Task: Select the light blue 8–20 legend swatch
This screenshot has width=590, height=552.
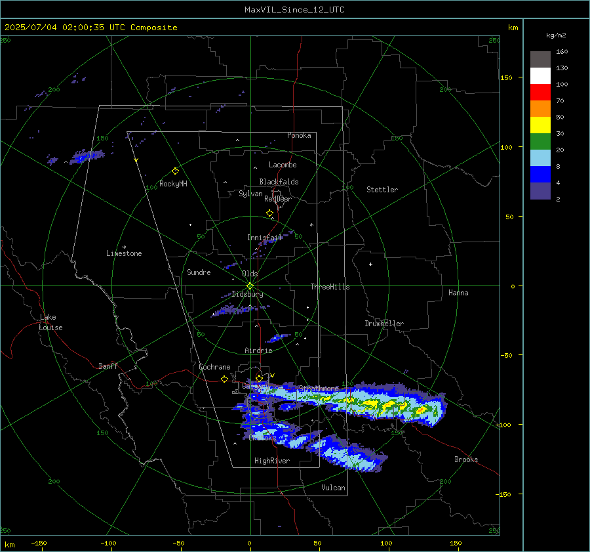Action: tap(540, 158)
